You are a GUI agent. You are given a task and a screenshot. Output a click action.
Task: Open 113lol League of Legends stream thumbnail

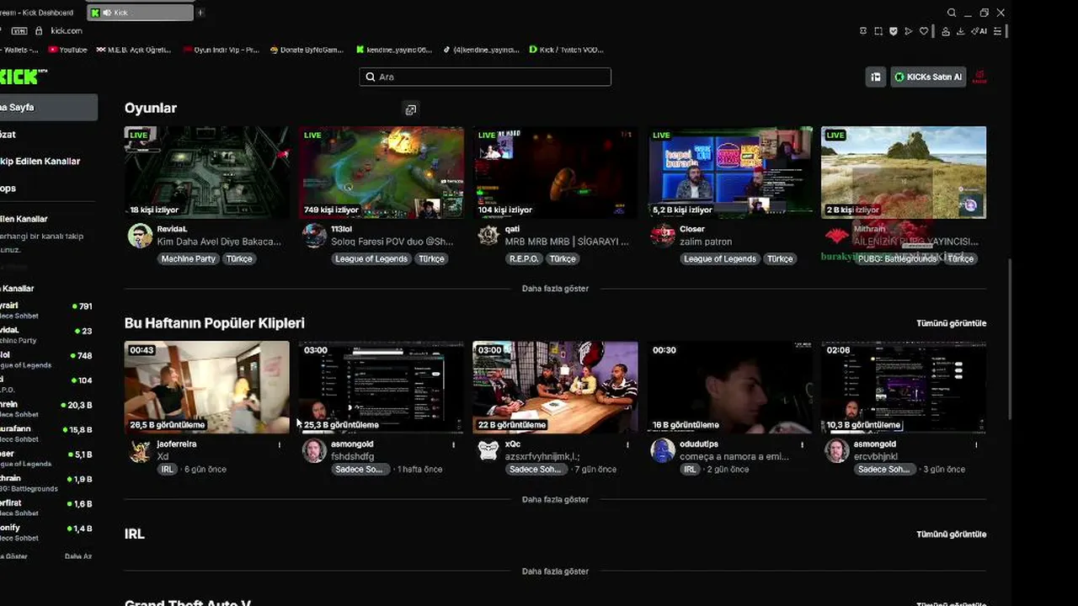[382, 173]
